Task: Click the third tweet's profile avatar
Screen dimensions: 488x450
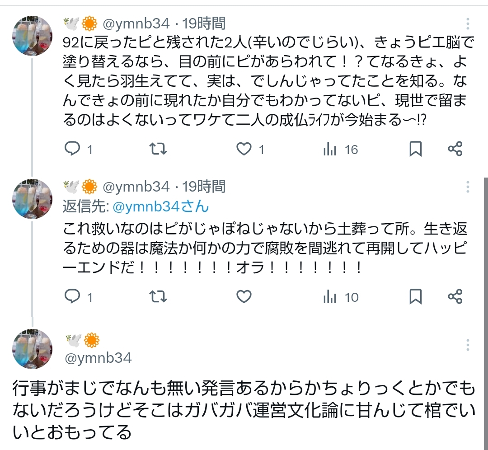Action: [x=32, y=349]
